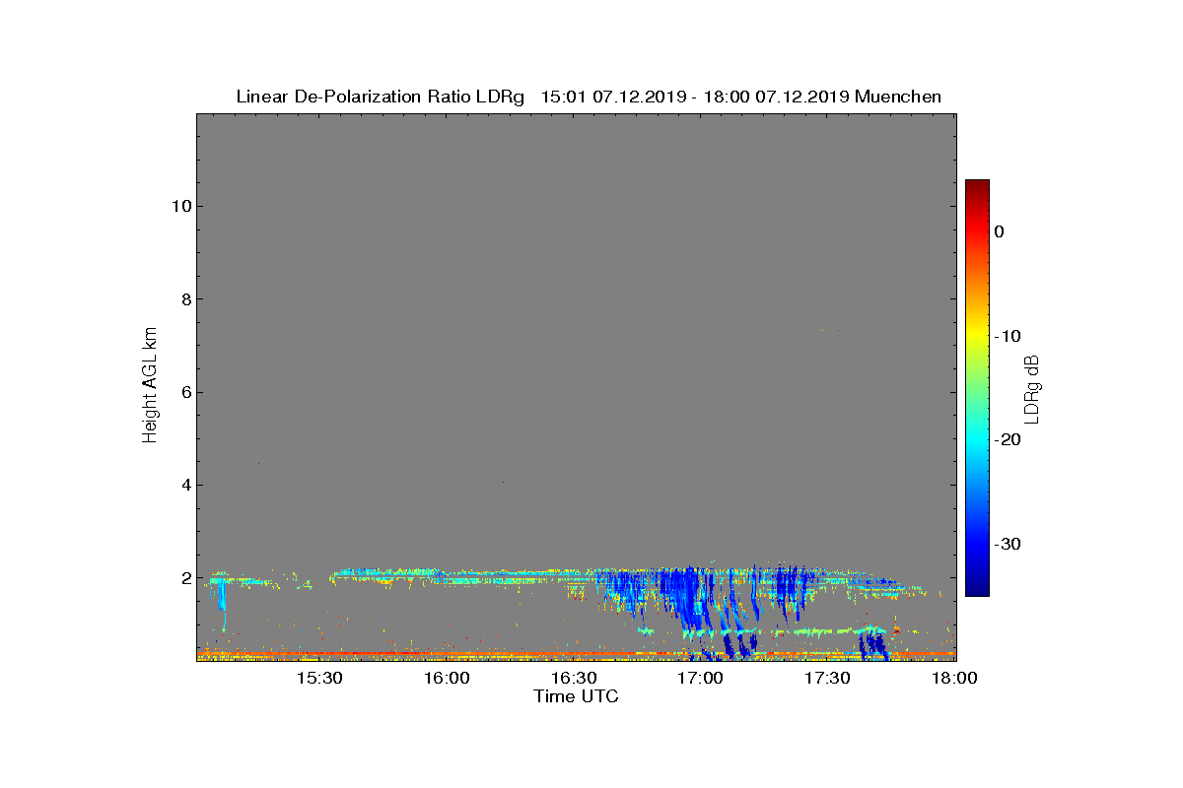Click the '18:00' time tick label
The width and height of the screenshot is (1183, 788).
tap(954, 678)
